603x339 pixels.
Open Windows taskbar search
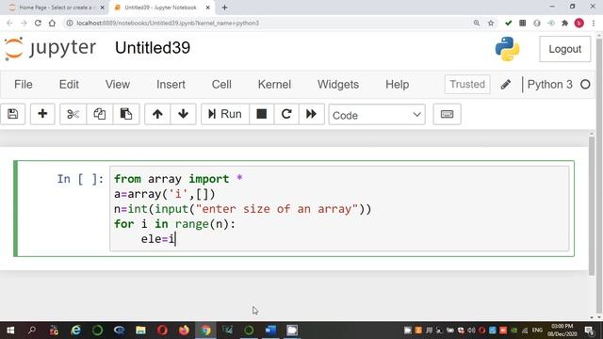[x=32, y=331]
